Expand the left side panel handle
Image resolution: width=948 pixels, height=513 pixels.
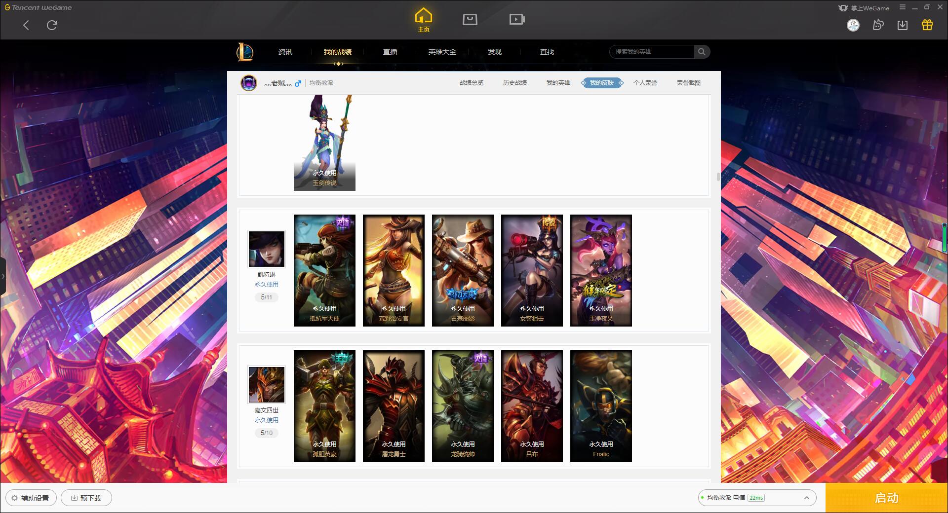[x=2, y=276]
